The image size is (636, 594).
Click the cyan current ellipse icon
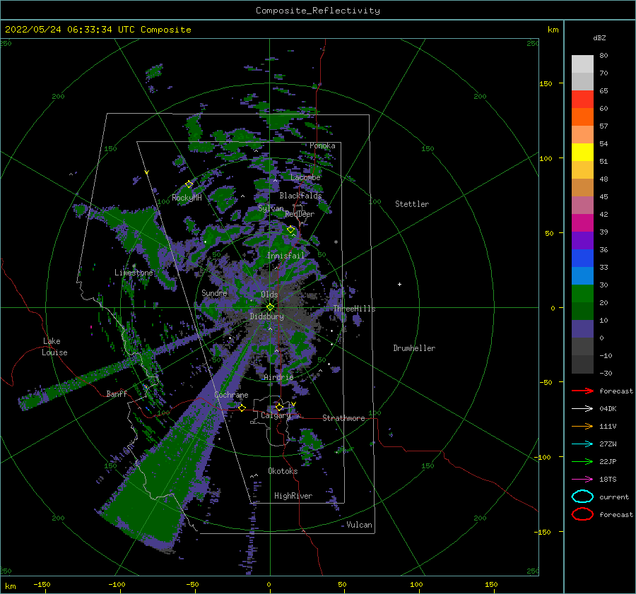[x=582, y=497]
